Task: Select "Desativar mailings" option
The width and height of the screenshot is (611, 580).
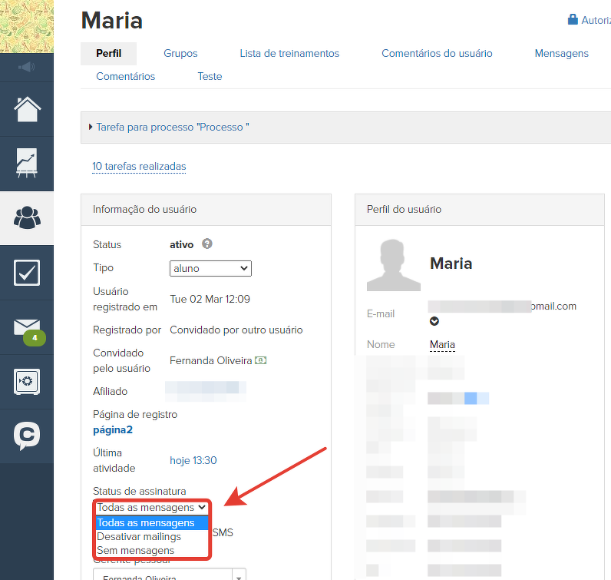Action: pos(139,536)
